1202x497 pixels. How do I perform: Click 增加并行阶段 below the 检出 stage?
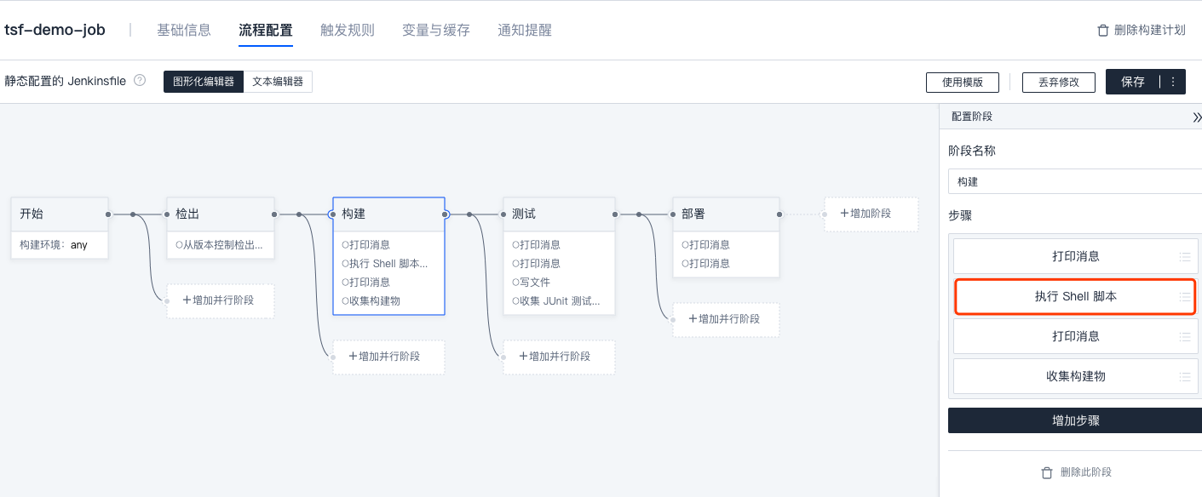220,300
